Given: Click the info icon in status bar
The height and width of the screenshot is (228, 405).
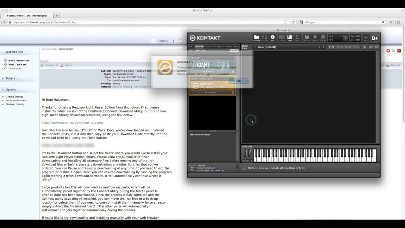Looking at the screenshot, I should coord(244,168).
